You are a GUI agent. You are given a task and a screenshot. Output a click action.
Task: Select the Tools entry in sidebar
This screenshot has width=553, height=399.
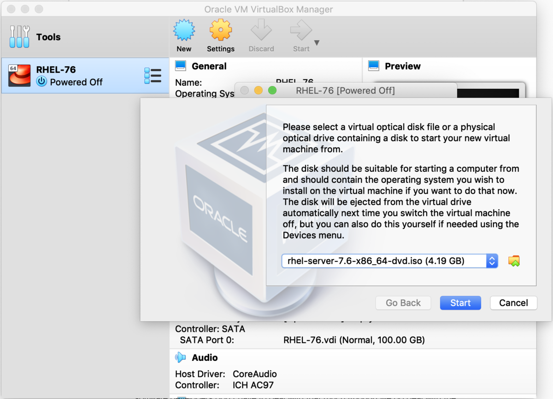pos(85,37)
